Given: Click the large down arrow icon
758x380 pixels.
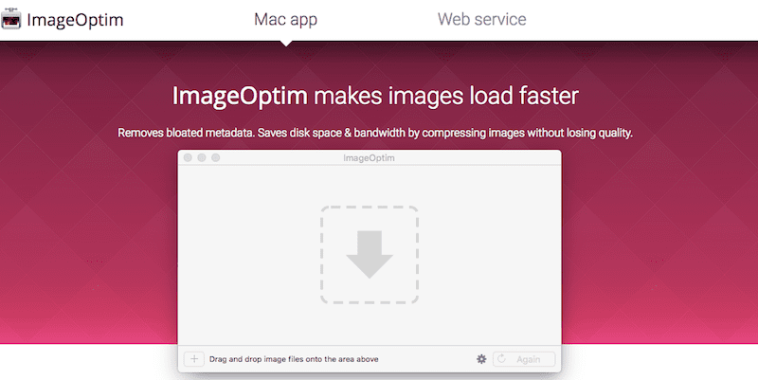Looking at the screenshot, I should click(370, 254).
